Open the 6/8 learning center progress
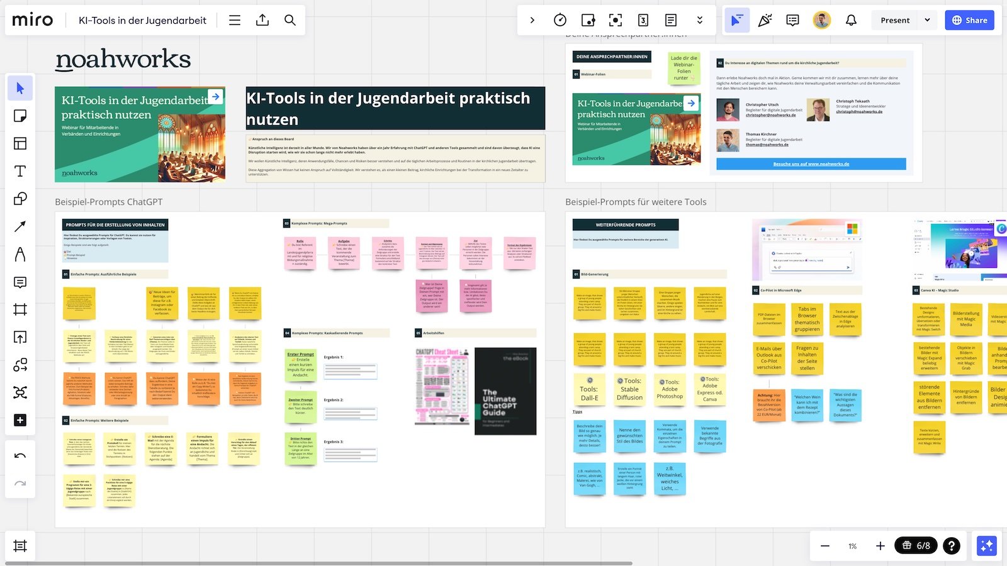1007x566 pixels. tap(916, 546)
